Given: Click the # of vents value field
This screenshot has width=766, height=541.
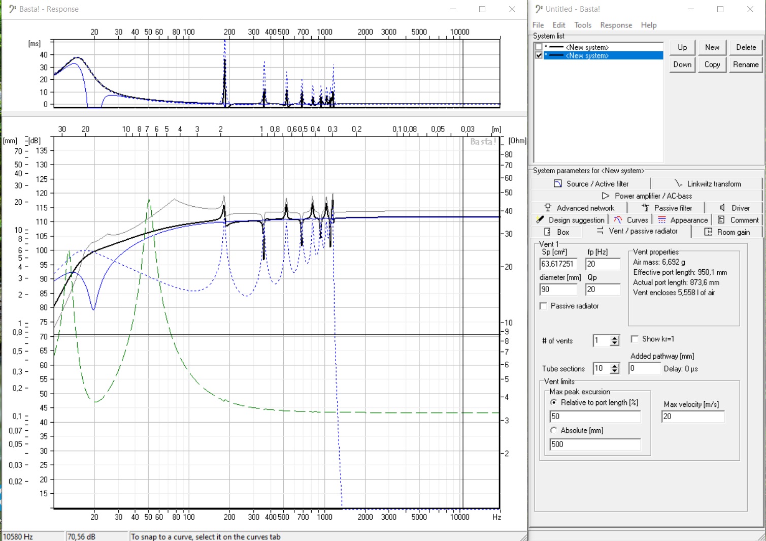Looking at the screenshot, I should [x=602, y=341].
